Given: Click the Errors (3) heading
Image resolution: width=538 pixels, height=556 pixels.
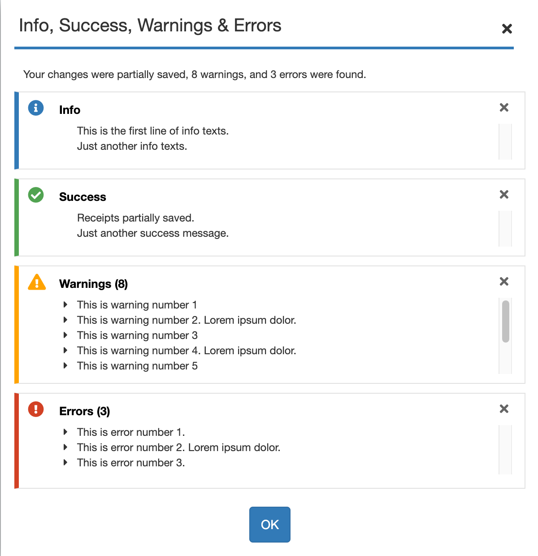Looking at the screenshot, I should [85, 412].
